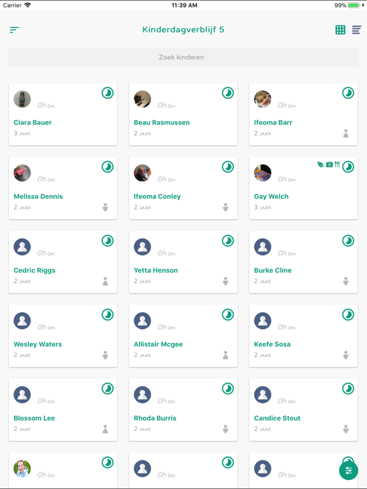Tap the clock status icon for Wesley Waters

tap(107, 315)
